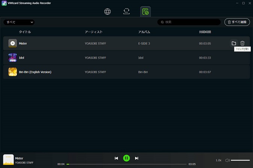
Task: Click Biri-Biri (English Version) title
Action: point(35,72)
